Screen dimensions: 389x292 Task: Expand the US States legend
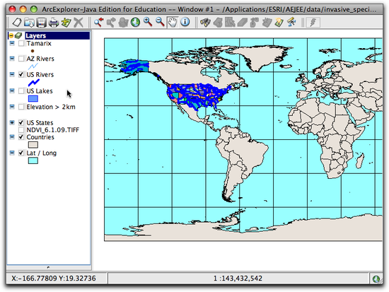[x=12, y=122]
